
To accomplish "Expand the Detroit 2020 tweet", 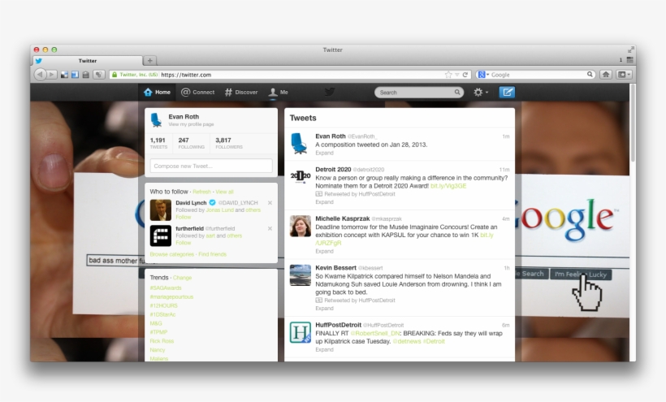I will [x=324, y=202].
